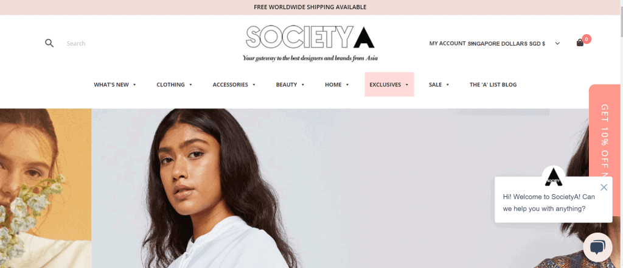This screenshot has height=268, width=623.
Task: Expand the Clothing dropdown menu
Action: click(174, 85)
